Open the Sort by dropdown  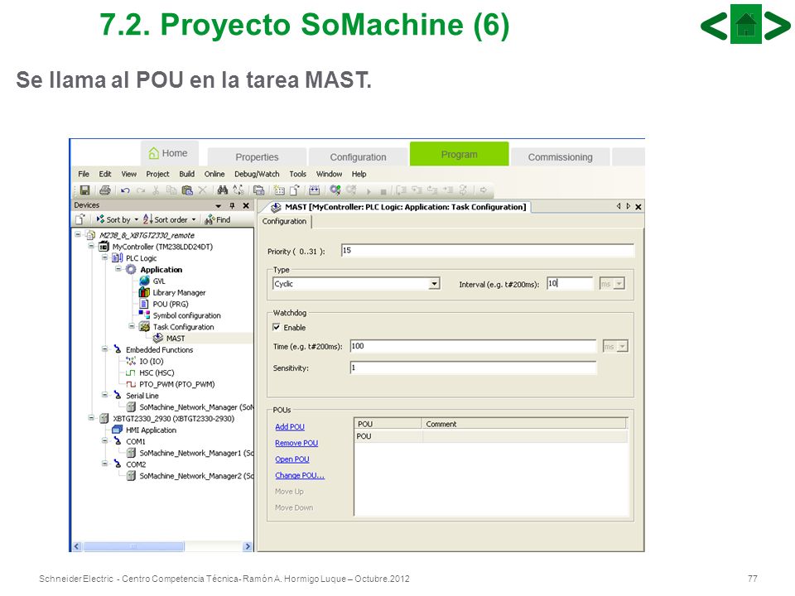136,220
